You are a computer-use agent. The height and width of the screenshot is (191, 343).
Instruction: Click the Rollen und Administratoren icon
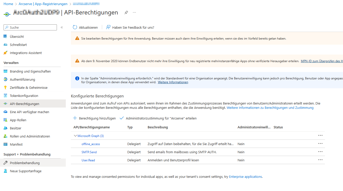(x=5, y=136)
